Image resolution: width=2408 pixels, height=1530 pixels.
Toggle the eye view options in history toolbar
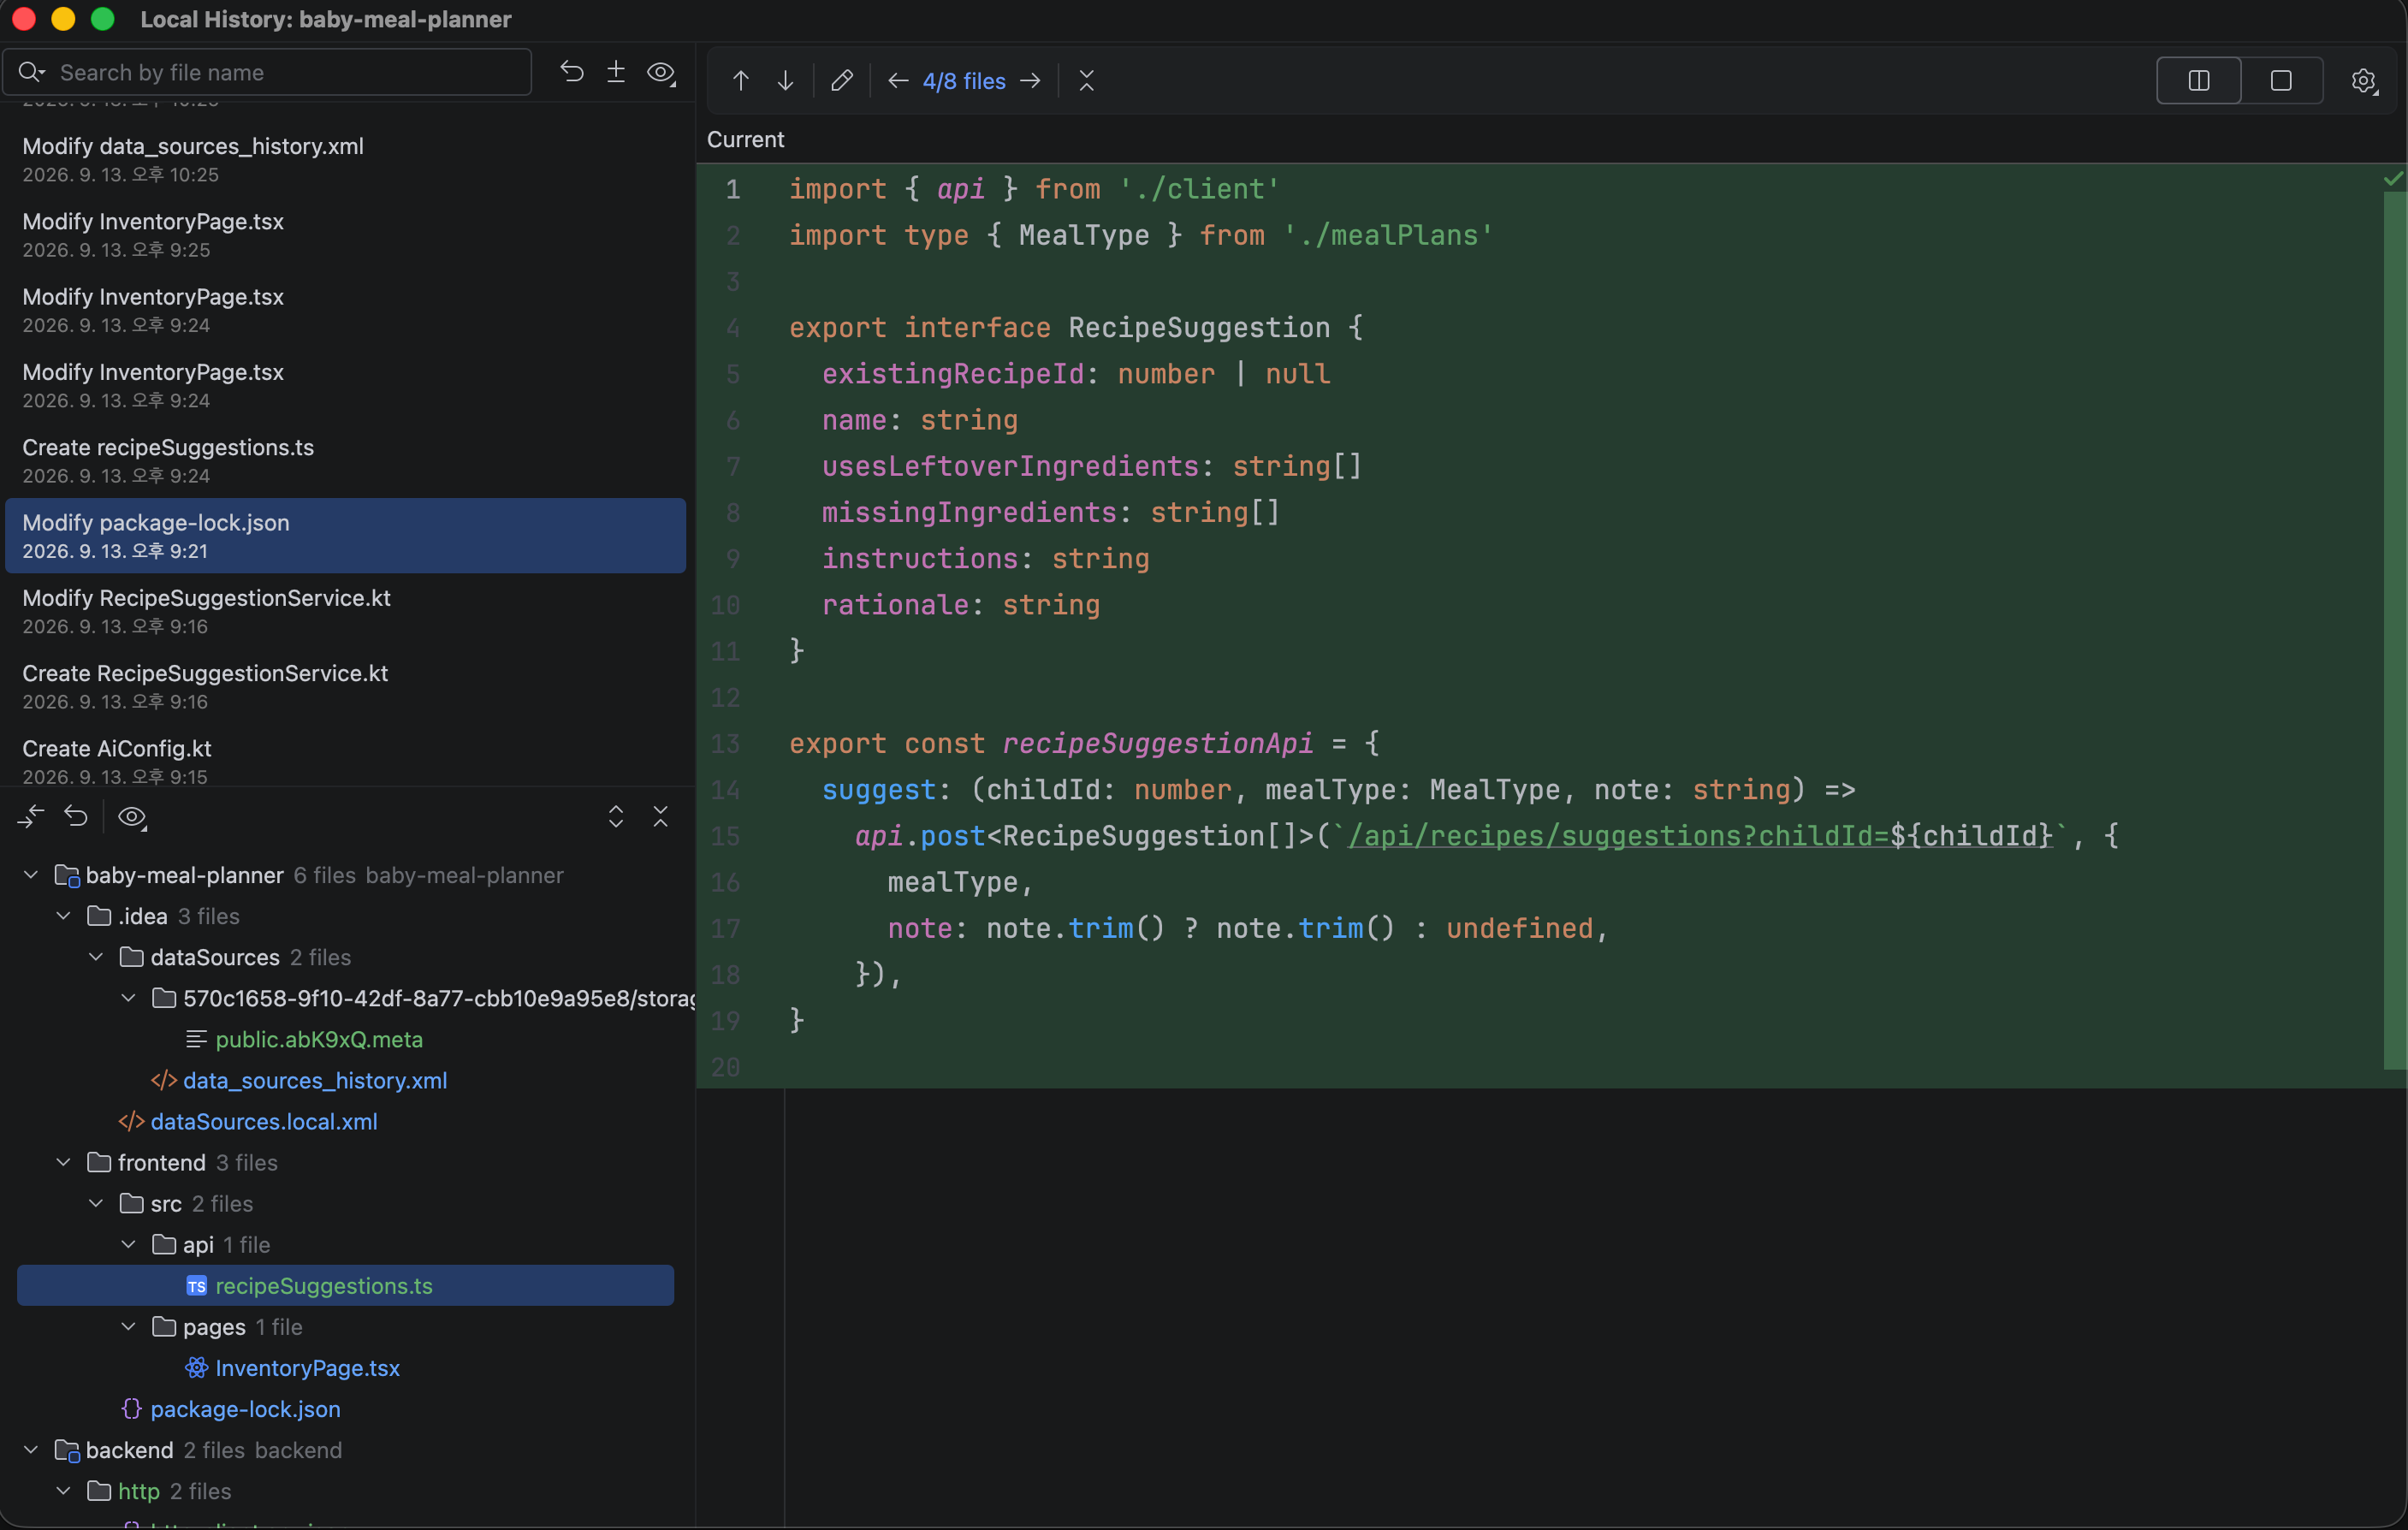[661, 72]
